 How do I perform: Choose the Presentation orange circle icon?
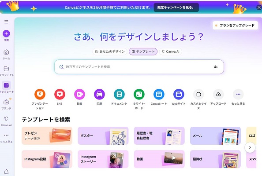click(40, 94)
